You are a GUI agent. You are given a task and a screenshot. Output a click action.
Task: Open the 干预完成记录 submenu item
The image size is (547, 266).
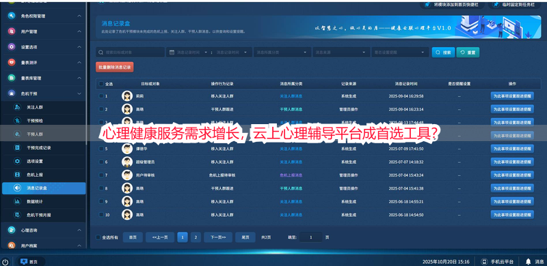pyautogui.click(x=43, y=147)
